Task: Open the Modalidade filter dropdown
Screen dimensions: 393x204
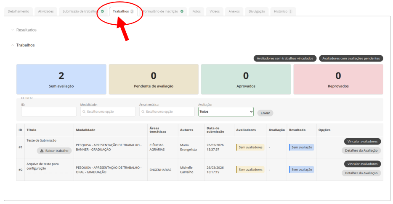Action: 108,112
